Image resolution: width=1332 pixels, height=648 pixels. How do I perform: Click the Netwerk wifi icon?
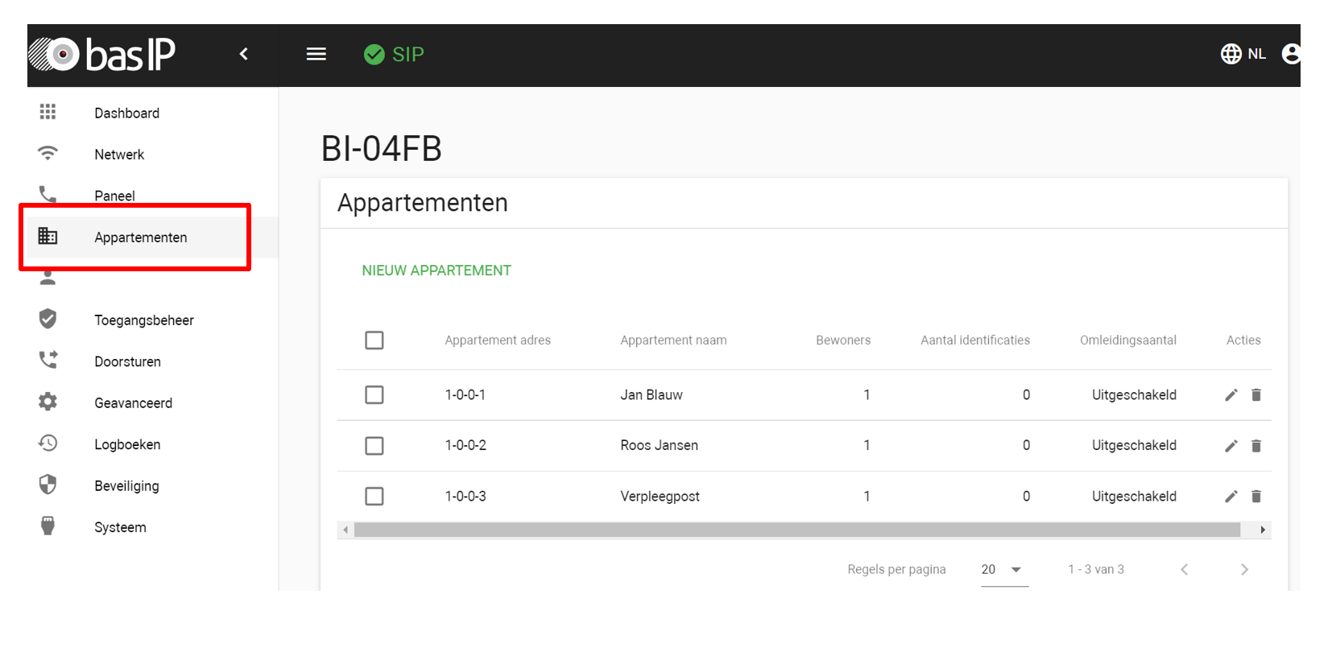pyautogui.click(x=48, y=153)
